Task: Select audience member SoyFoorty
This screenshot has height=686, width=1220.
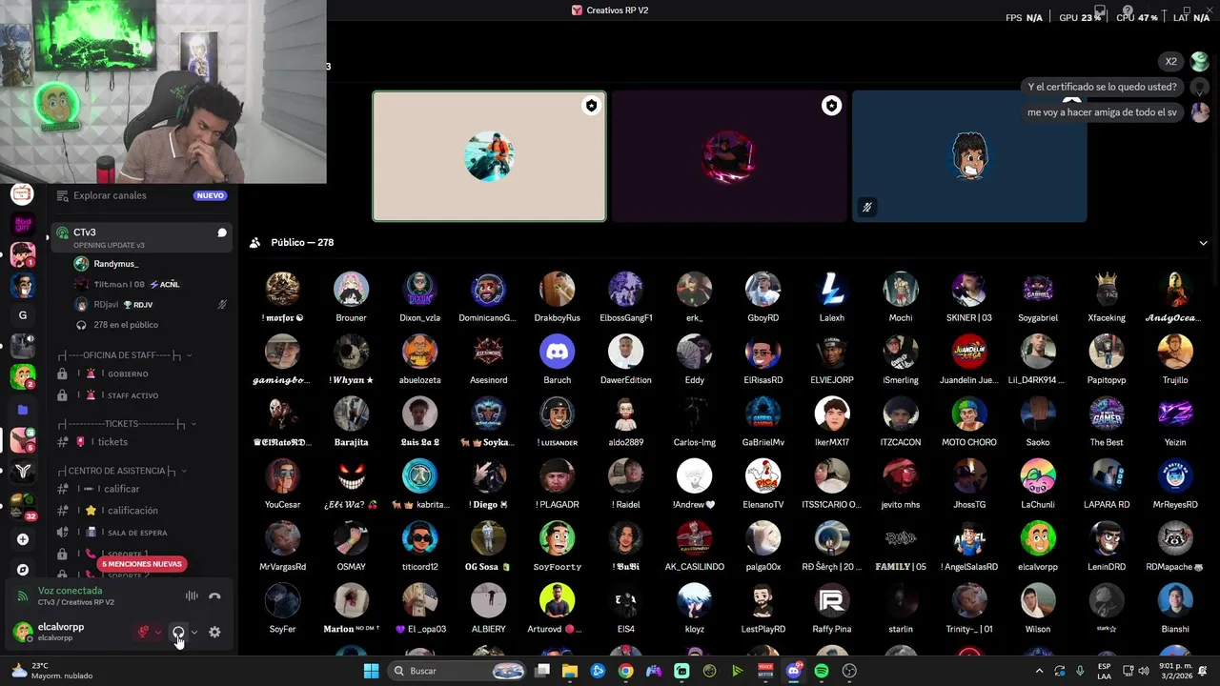Action: click(557, 548)
